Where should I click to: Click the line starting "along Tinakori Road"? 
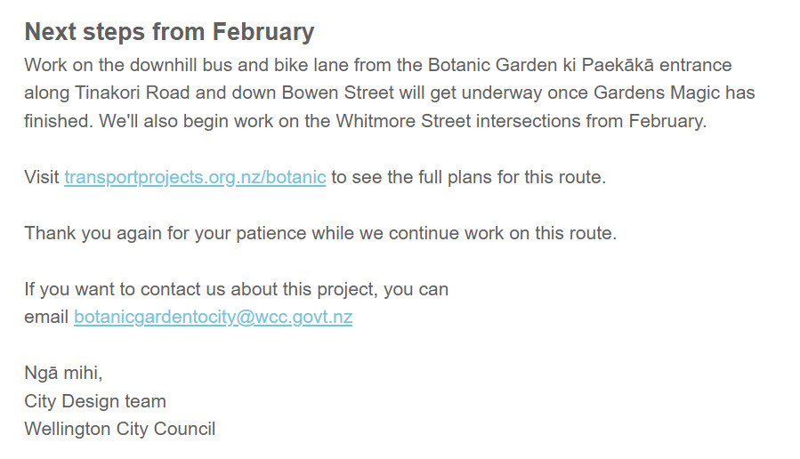[390, 93]
